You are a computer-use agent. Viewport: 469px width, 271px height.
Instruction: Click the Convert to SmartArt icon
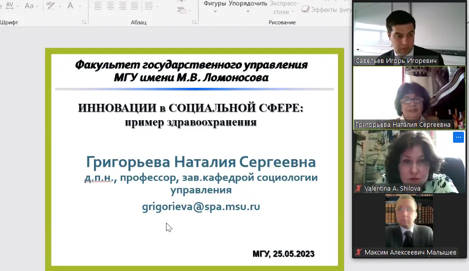tap(181, 10)
